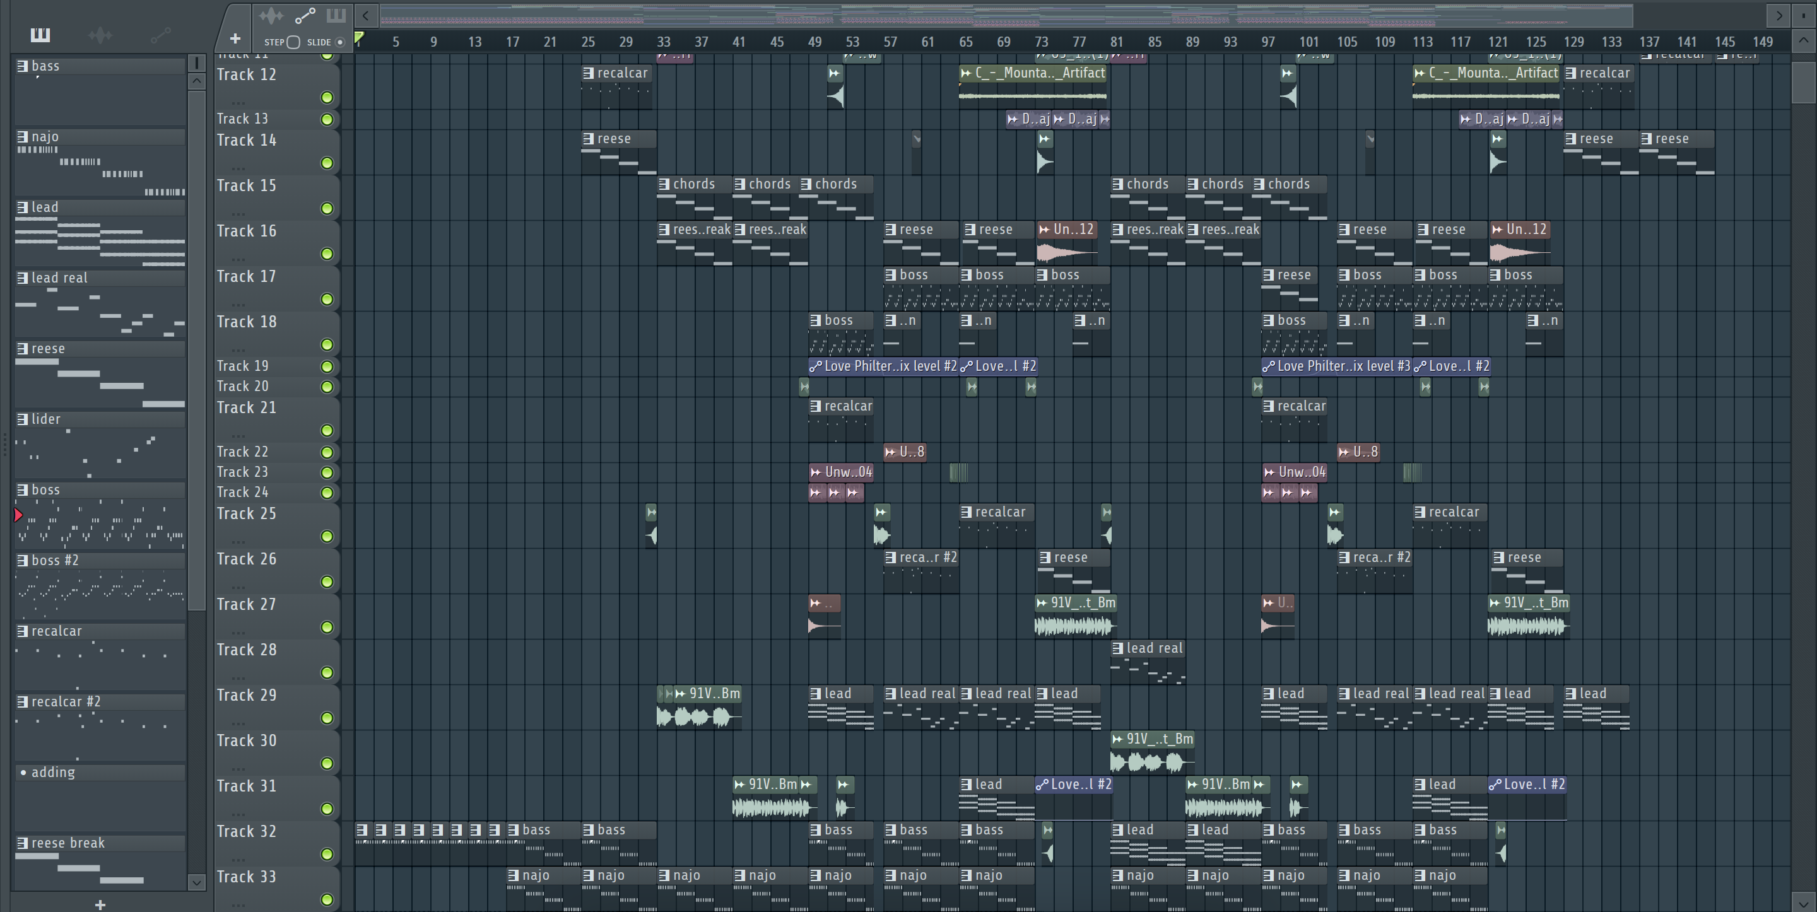Select pattern clip focus in playlist header

(x=336, y=16)
